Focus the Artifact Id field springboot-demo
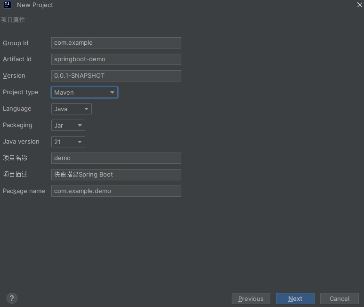364x307 pixels. (x=116, y=59)
